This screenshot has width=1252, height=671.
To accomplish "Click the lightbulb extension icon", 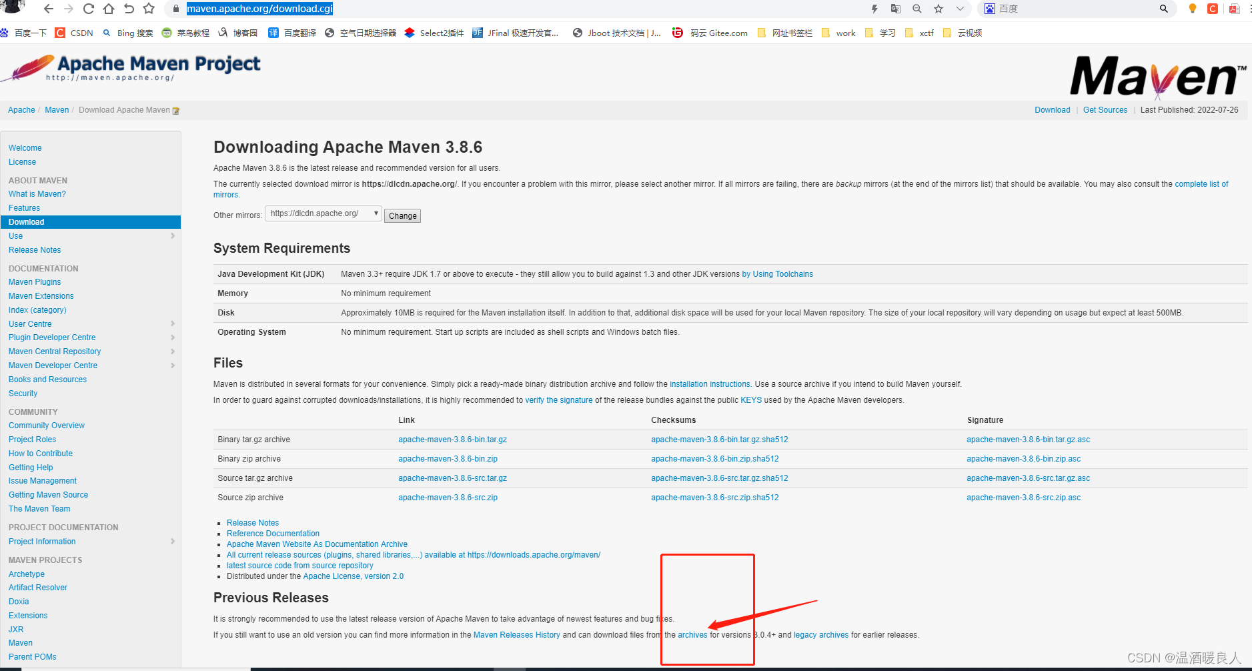I will pos(1193,9).
